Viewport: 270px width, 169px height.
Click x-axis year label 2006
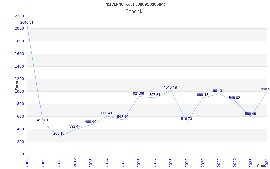(x=27, y=163)
